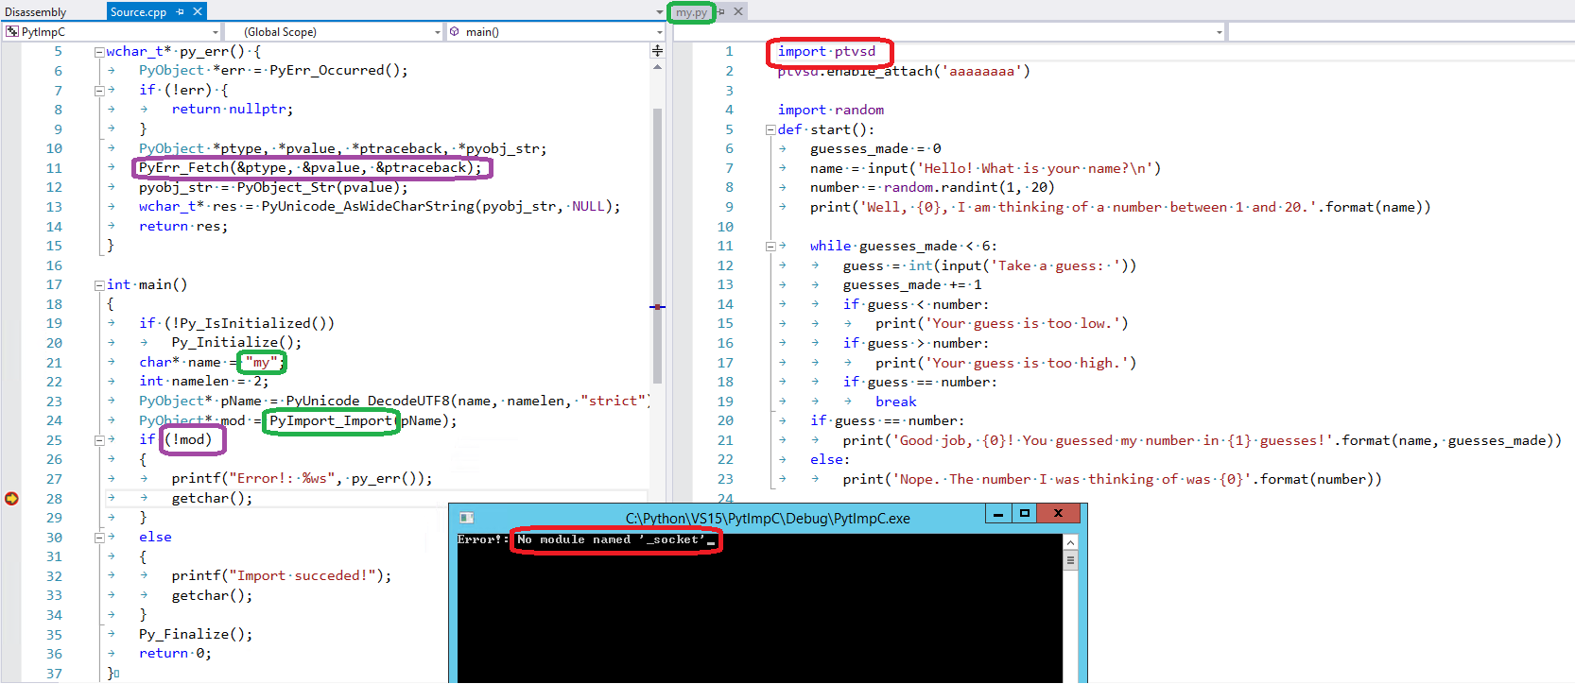Collapse the else block at line 30
1575x684 pixels.
[x=98, y=538]
